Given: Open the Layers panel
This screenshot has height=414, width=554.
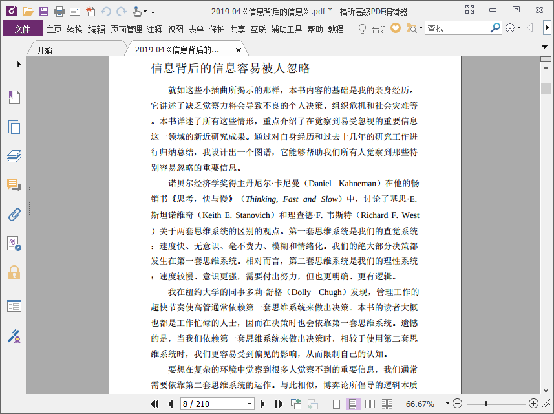Looking at the screenshot, I should [x=14, y=156].
